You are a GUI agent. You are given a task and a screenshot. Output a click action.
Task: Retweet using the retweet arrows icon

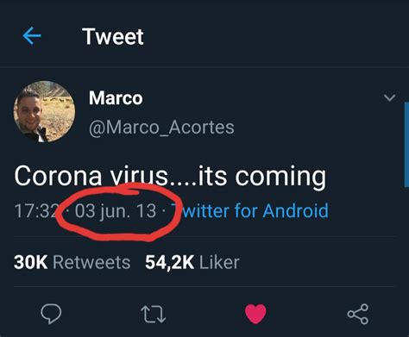(154, 315)
